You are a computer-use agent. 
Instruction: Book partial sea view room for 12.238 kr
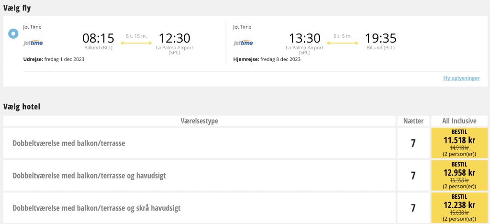click(459, 208)
